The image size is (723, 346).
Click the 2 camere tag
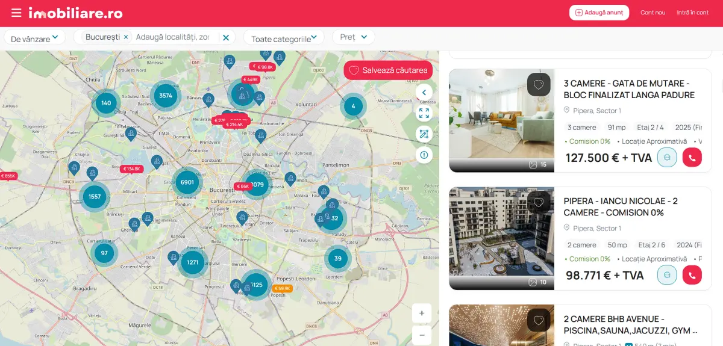pos(582,245)
